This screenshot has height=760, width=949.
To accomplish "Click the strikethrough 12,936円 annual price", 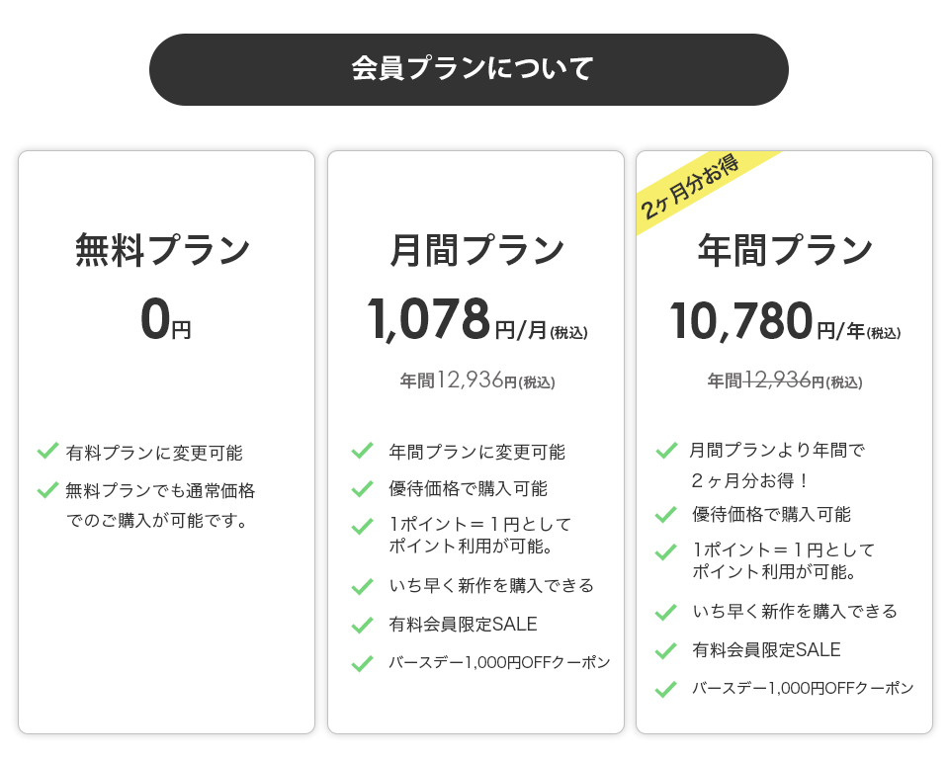I will point(777,380).
